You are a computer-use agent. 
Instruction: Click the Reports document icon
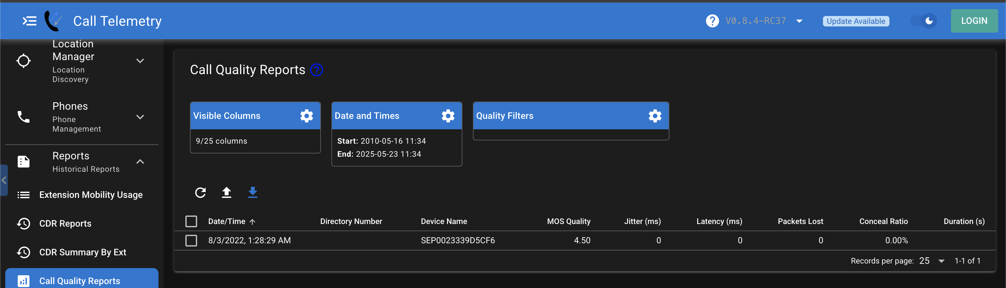(24, 162)
